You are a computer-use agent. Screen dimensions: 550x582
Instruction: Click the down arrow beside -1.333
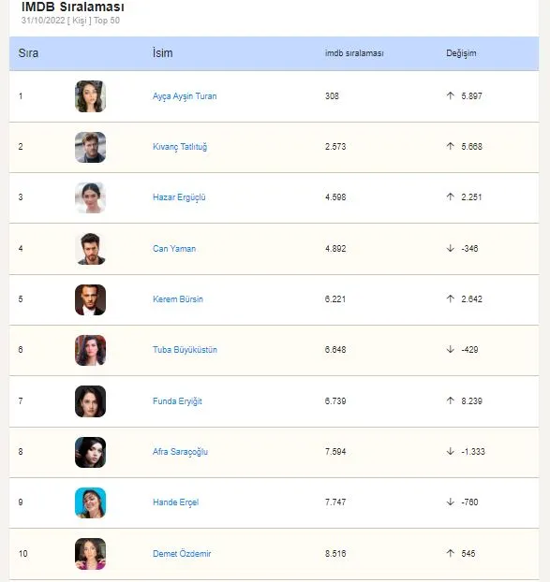pos(451,451)
